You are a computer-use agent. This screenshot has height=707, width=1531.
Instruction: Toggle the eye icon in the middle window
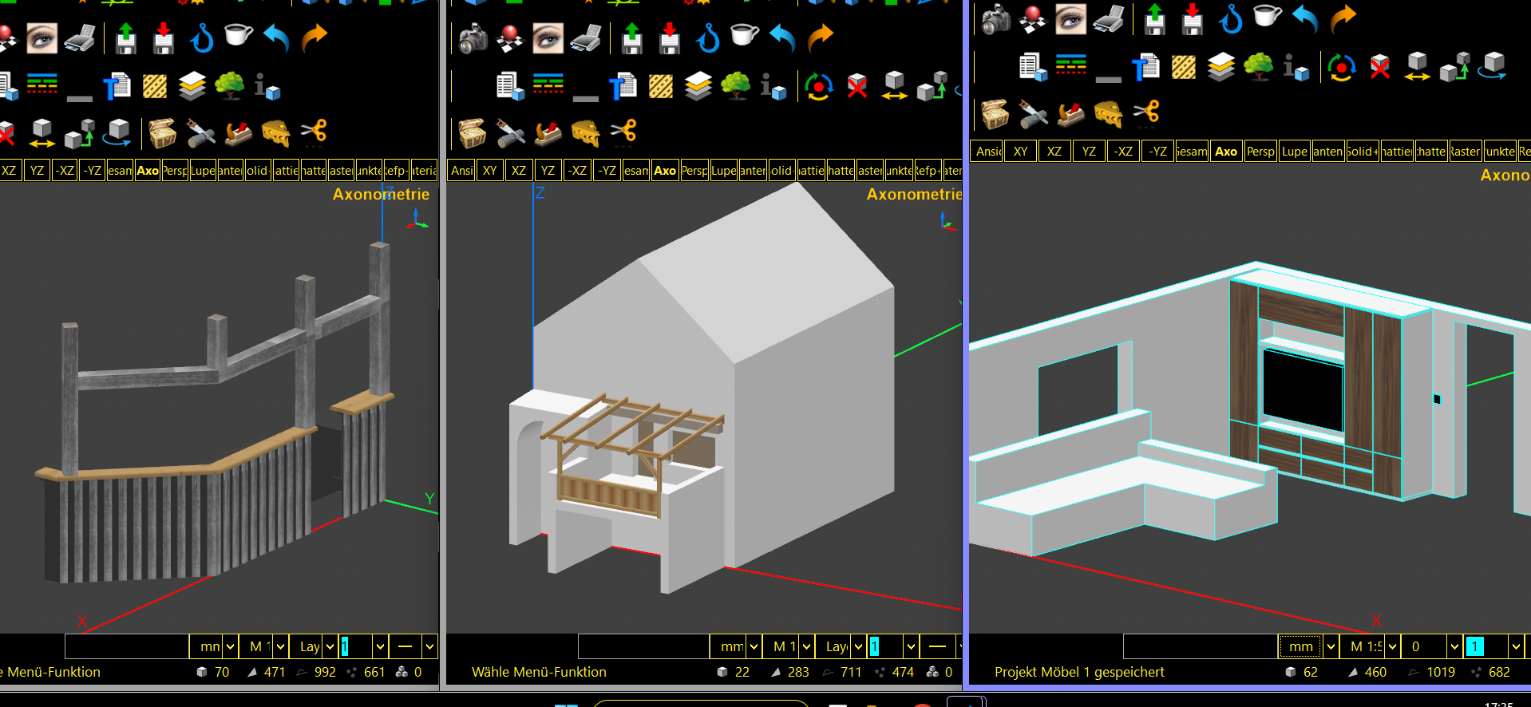tap(548, 38)
